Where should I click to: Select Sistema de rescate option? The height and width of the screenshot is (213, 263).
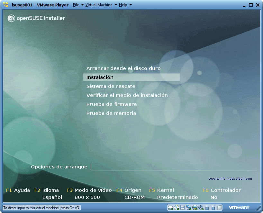coord(111,86)
